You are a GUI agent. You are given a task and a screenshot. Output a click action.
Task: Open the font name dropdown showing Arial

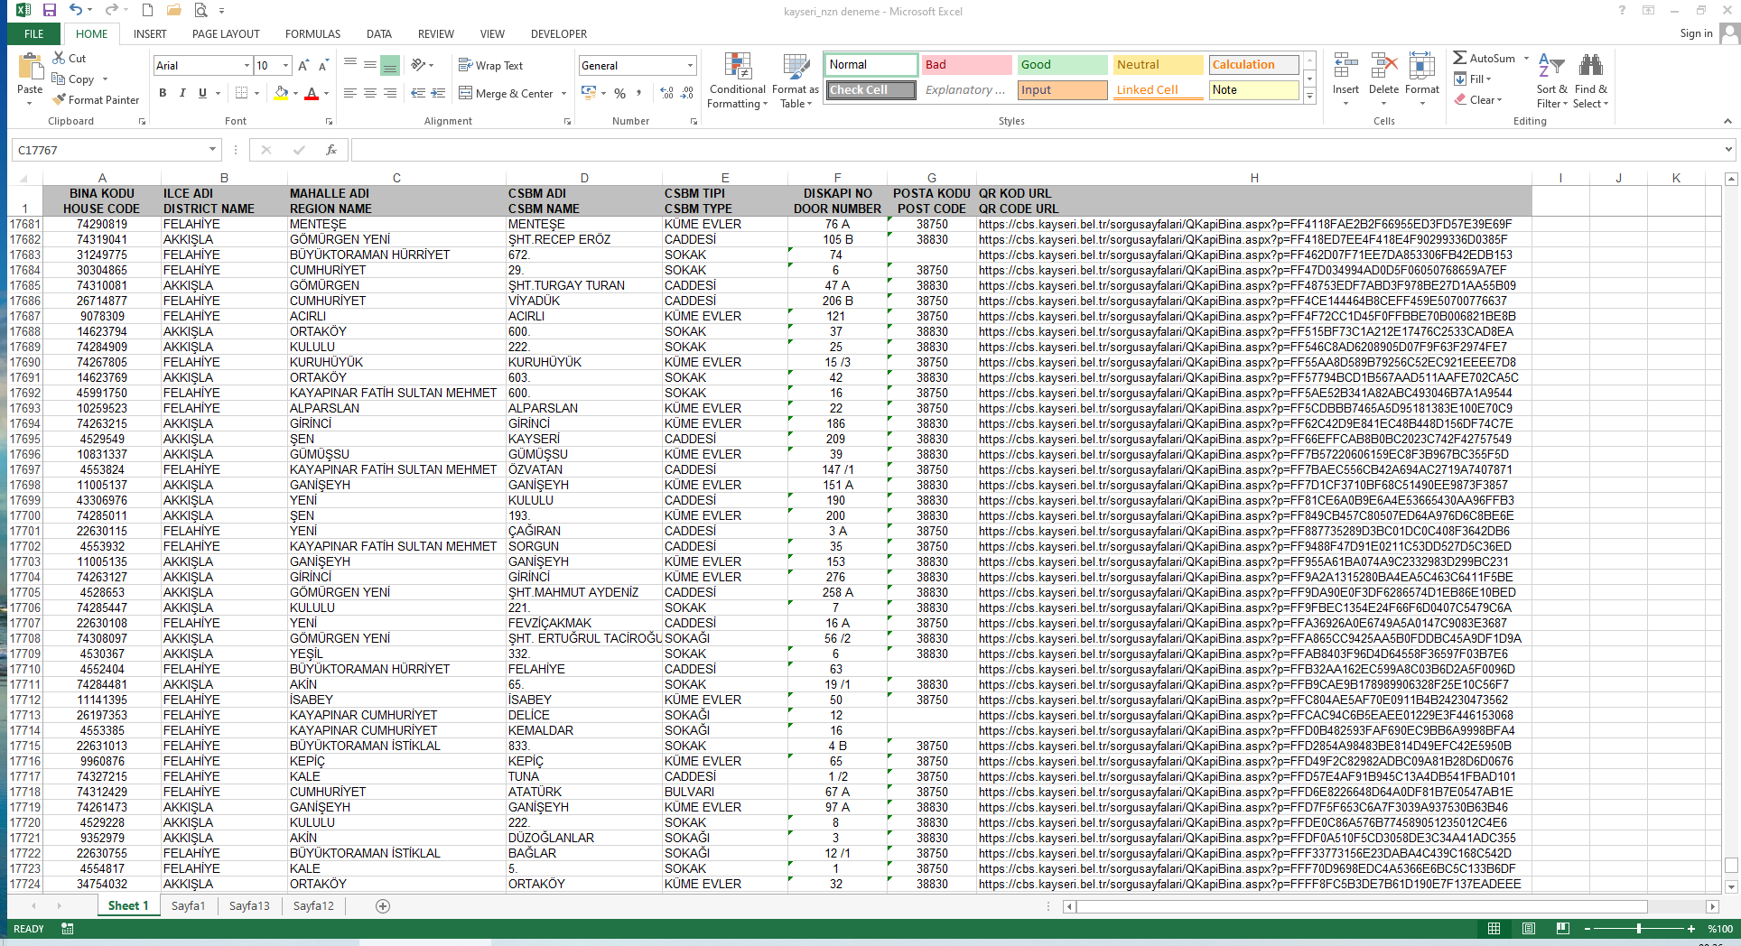tap(247, 66)
